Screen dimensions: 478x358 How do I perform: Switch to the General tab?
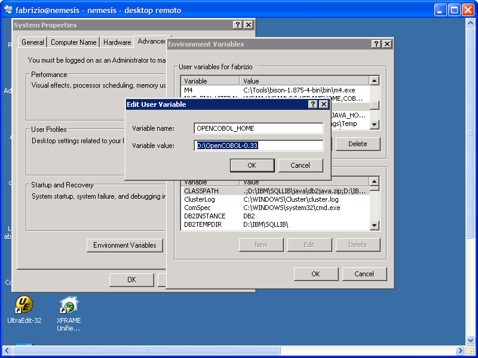click(x=33, y=42)
